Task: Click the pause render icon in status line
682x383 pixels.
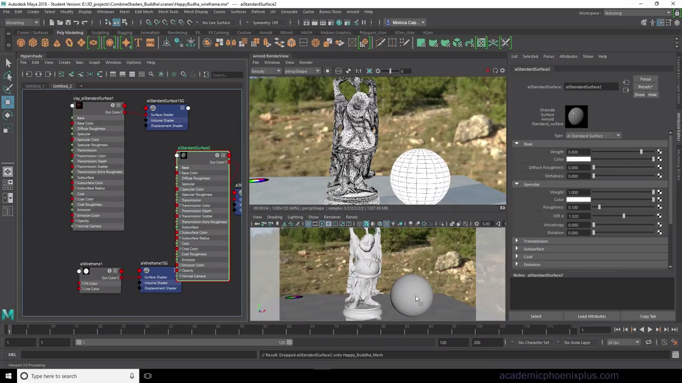Action: [363, 22]
